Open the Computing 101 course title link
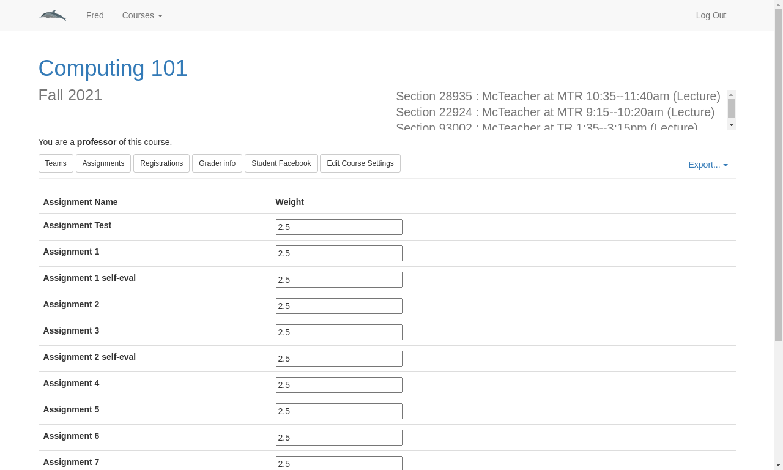 [x=113, y=68]
